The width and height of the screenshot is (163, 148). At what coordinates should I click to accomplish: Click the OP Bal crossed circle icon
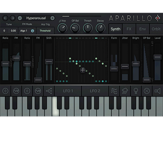click(147, 91)
